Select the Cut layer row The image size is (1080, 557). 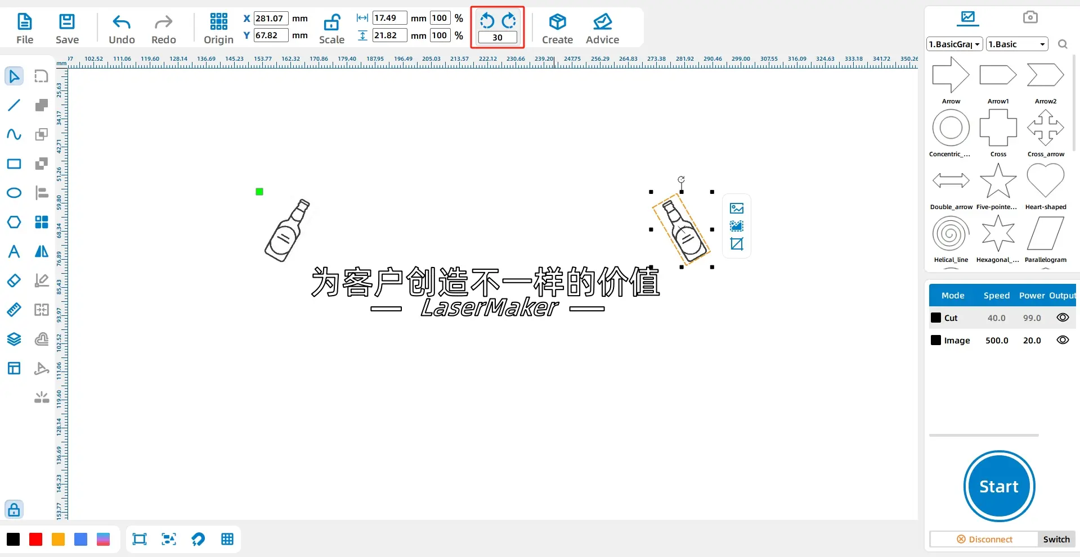pos(1002,318)
